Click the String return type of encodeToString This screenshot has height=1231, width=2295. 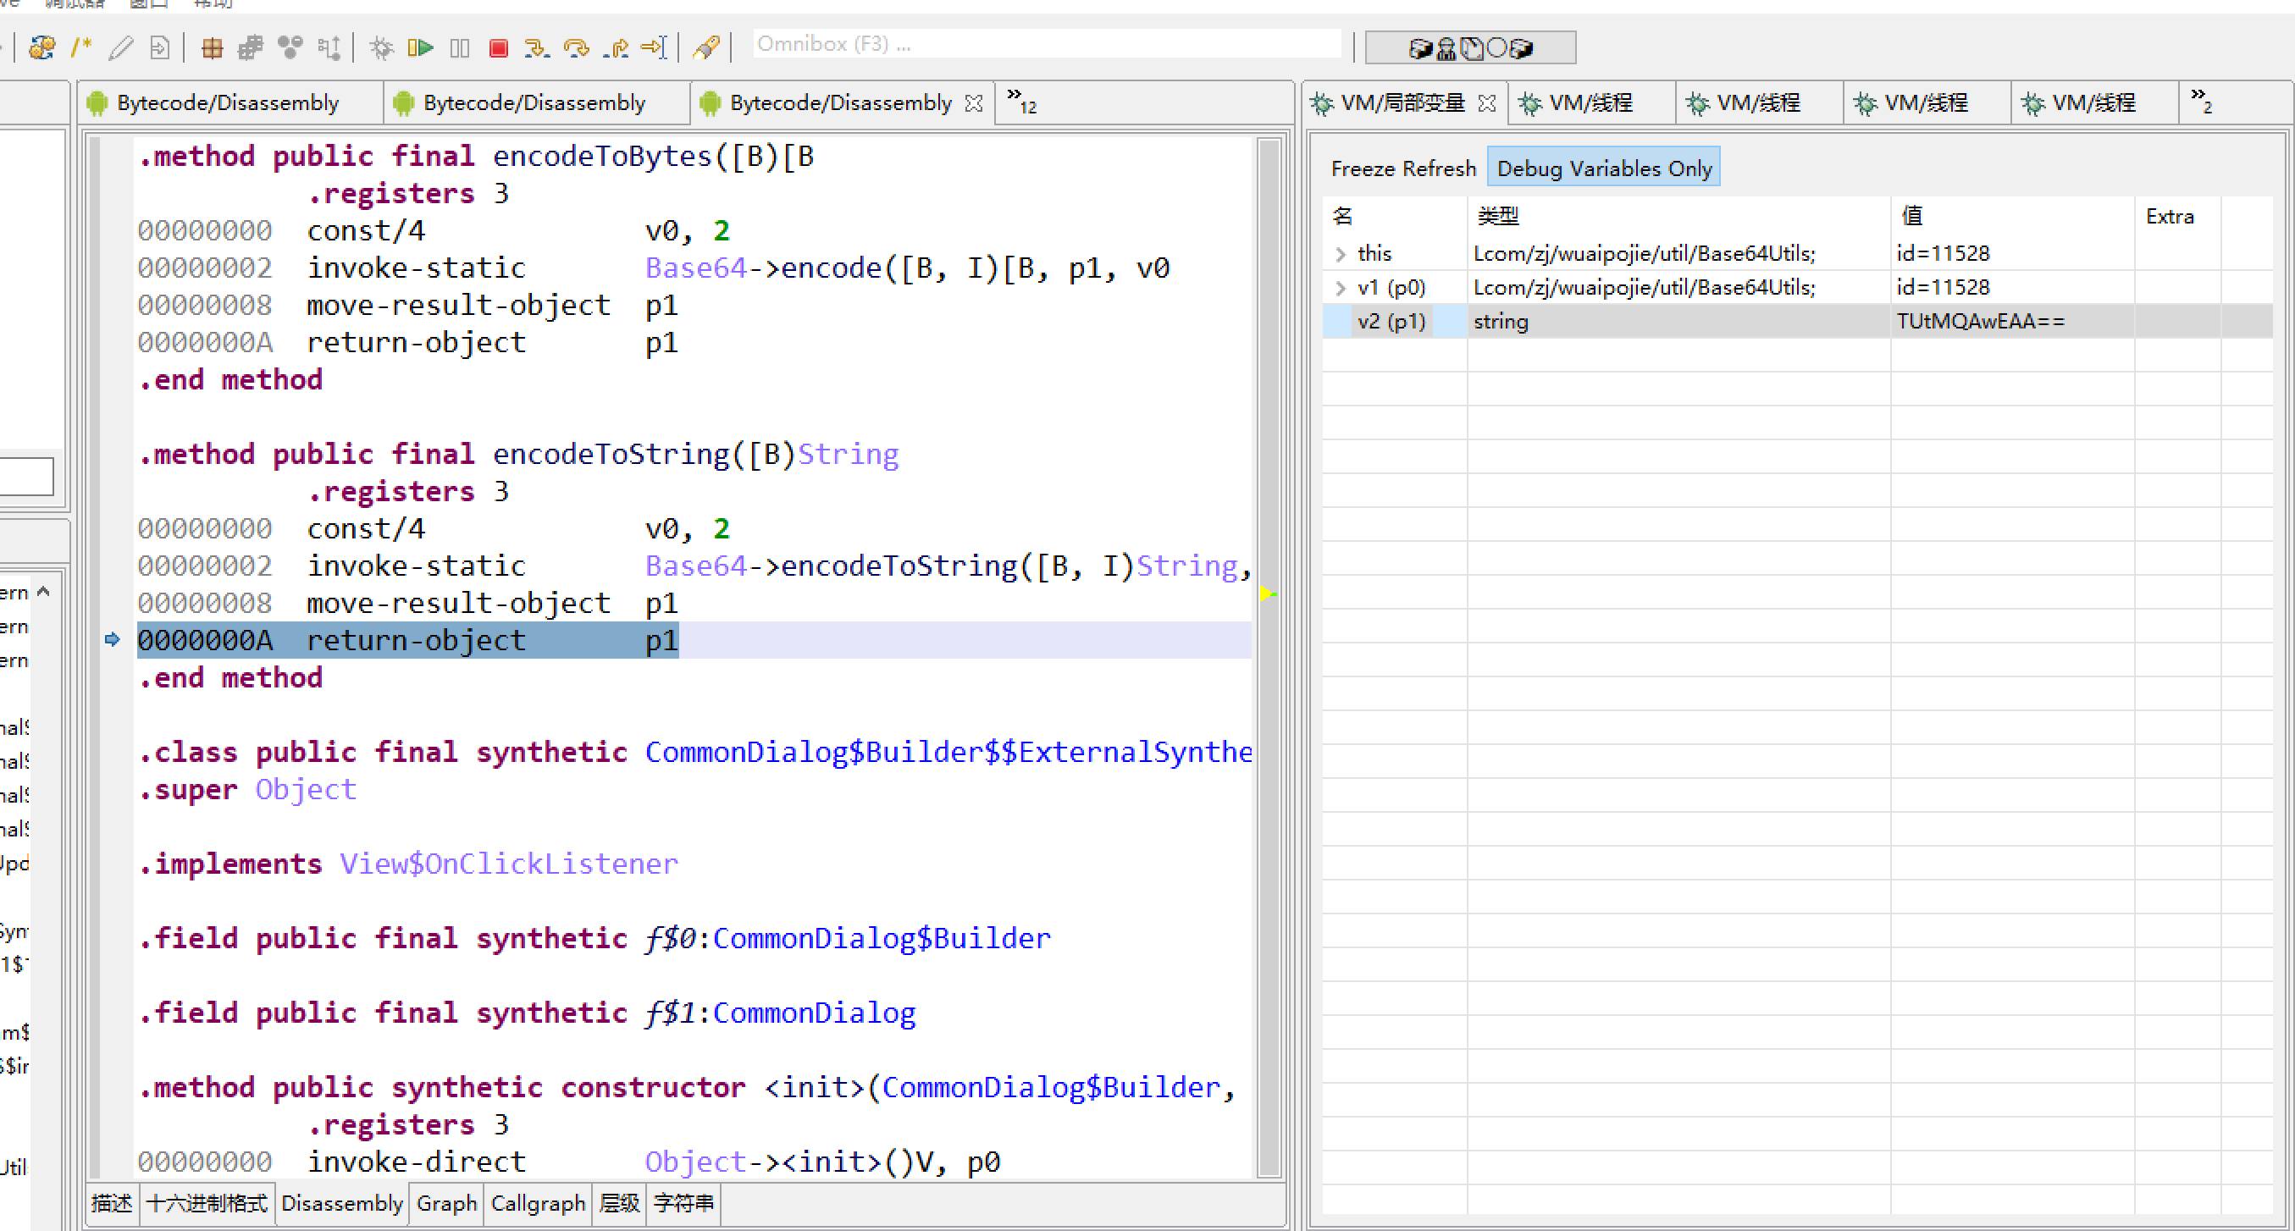click(847, 455)
